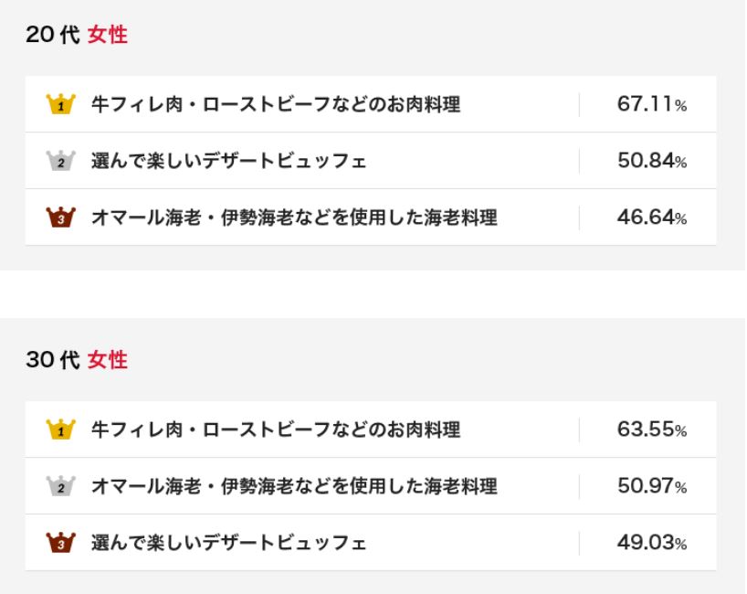Click the 63.55% value
747x594 pixels.
coord(652,430)
